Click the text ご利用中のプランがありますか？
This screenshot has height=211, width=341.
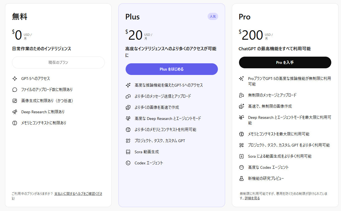click(32, 194)
